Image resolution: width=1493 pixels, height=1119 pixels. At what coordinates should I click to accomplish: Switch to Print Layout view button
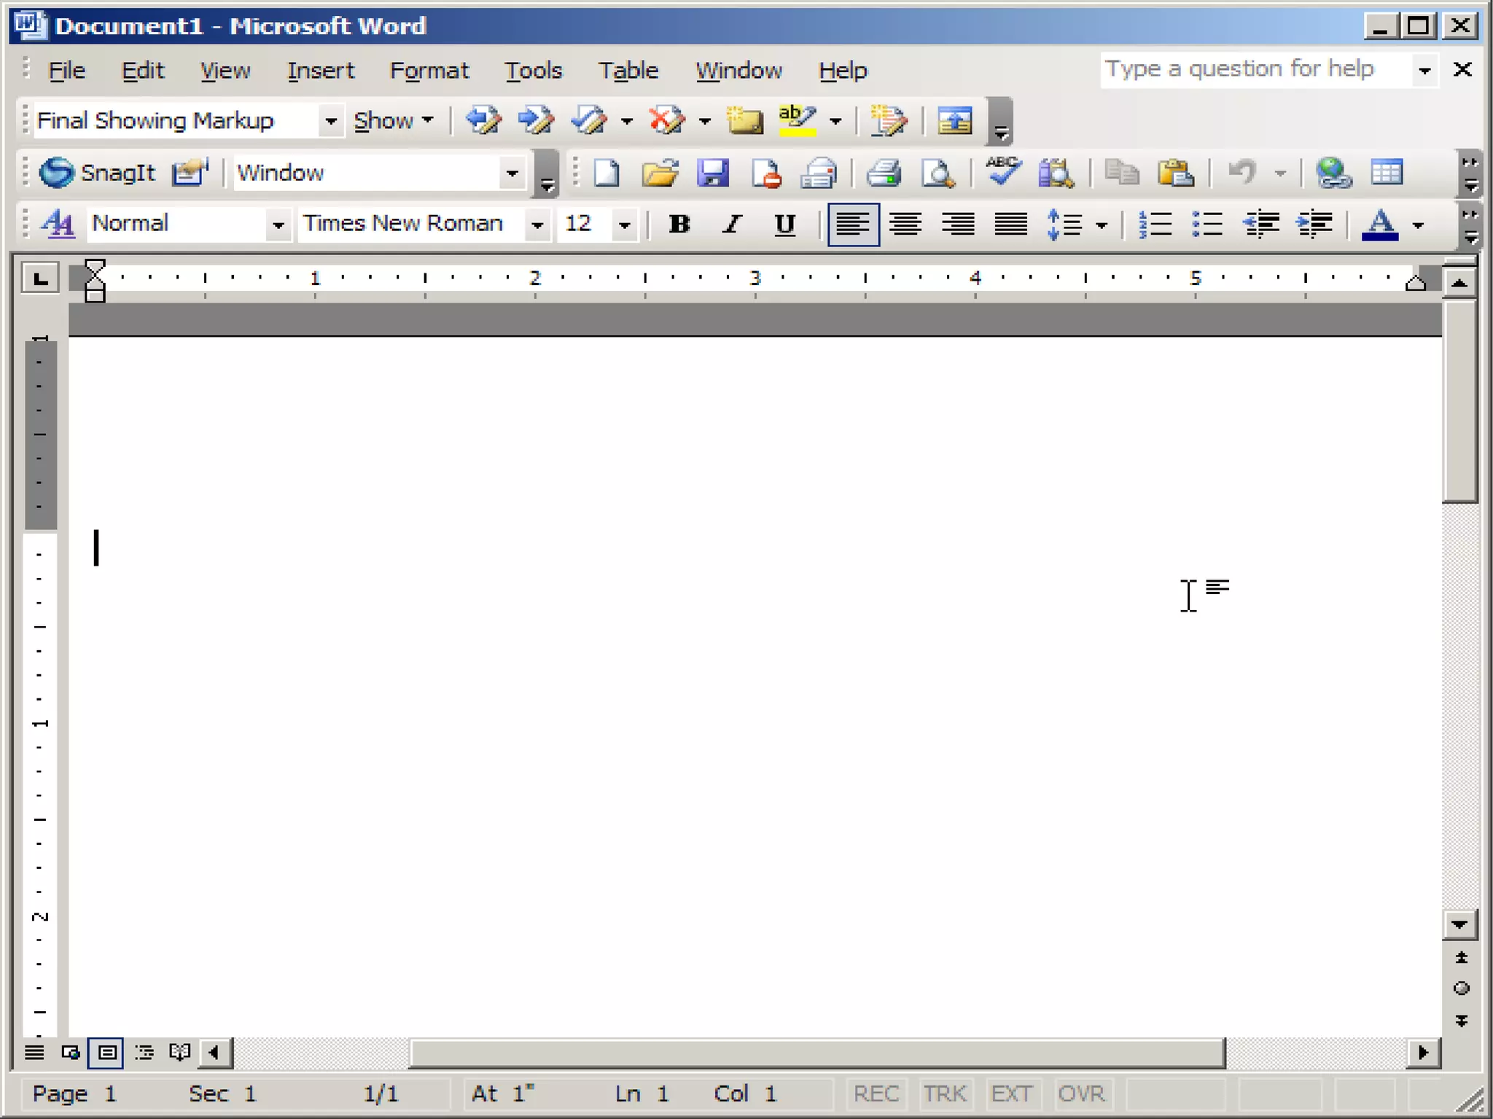106,1052
